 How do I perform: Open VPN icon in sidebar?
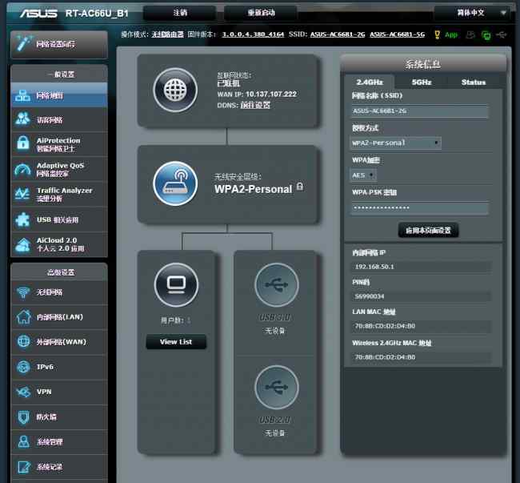coord(23,392)
